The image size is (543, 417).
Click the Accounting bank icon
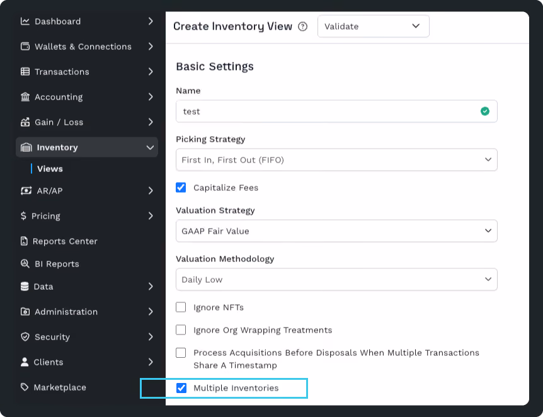pos(25,97)
